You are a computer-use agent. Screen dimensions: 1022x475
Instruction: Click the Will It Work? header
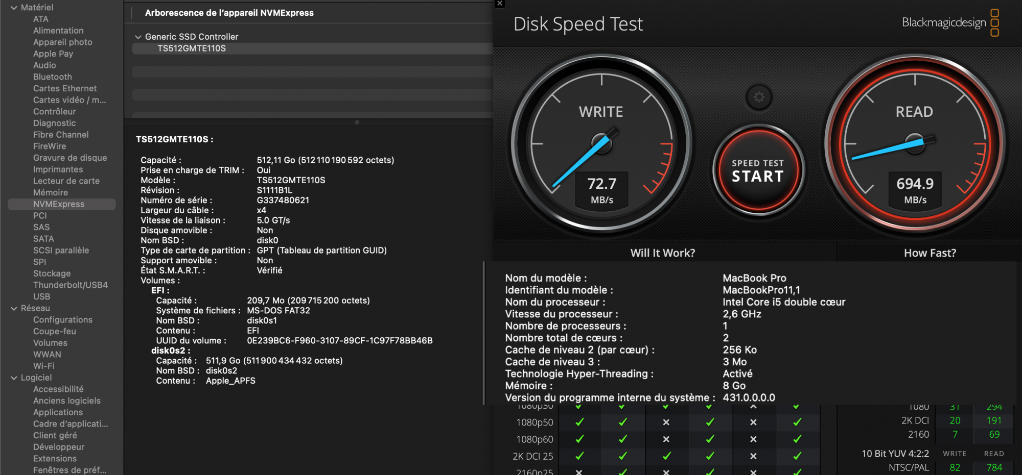click(x=663, y=253)
